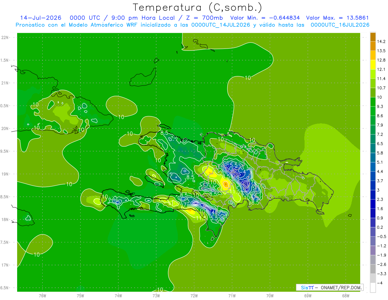This screenshot has width=388, height=300.
Task: Click the "Valor Min. = -0.644834" text
Action: click(265, 18)
